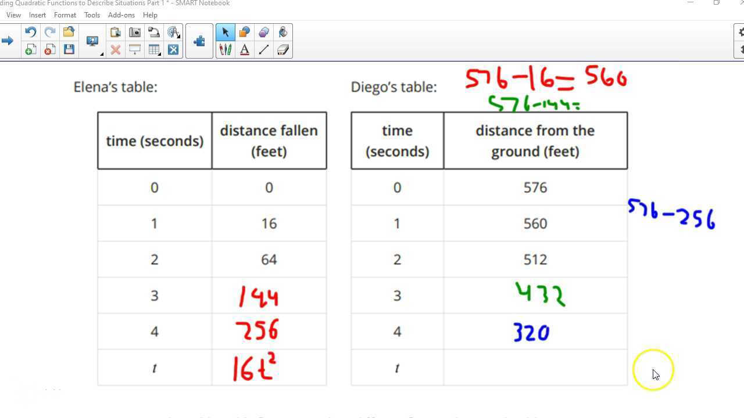Delete the current page

coord(50,49)
